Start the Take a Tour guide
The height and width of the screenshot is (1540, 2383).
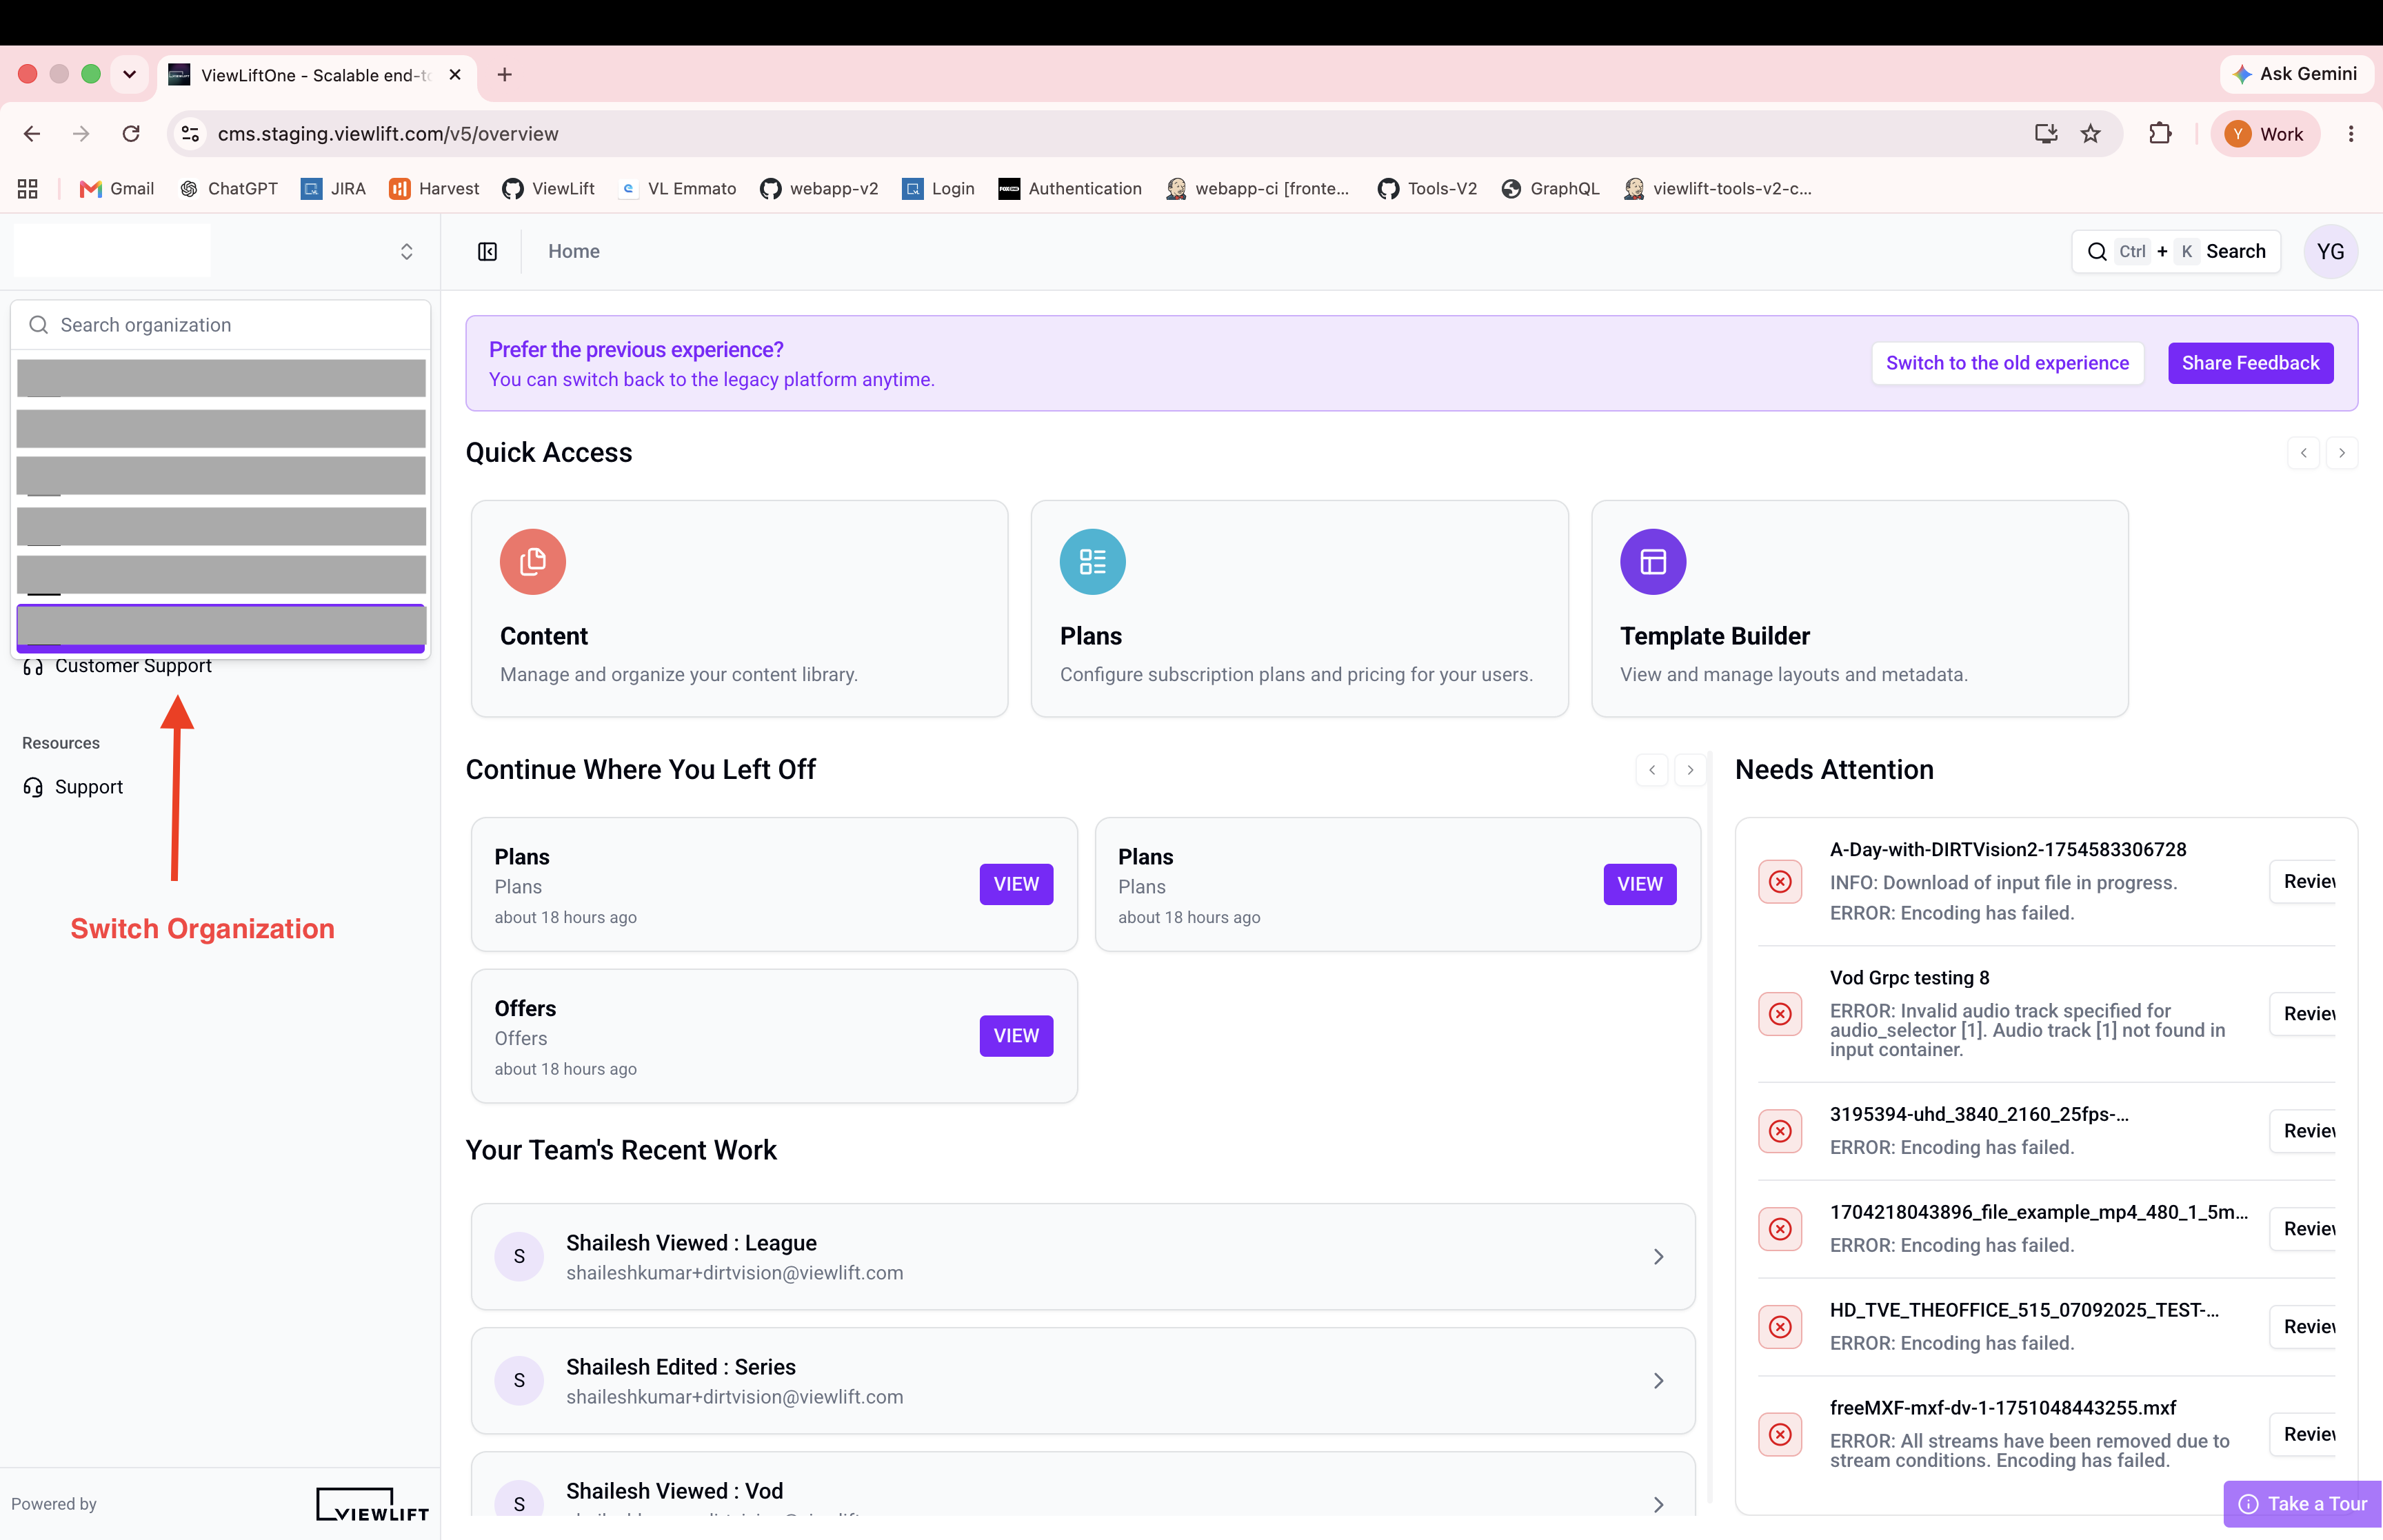click(x=2302, y=1504)
